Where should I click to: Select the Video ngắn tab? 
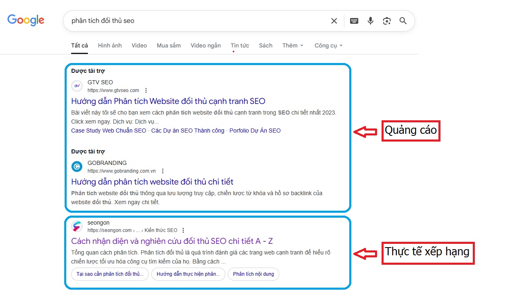205,45
